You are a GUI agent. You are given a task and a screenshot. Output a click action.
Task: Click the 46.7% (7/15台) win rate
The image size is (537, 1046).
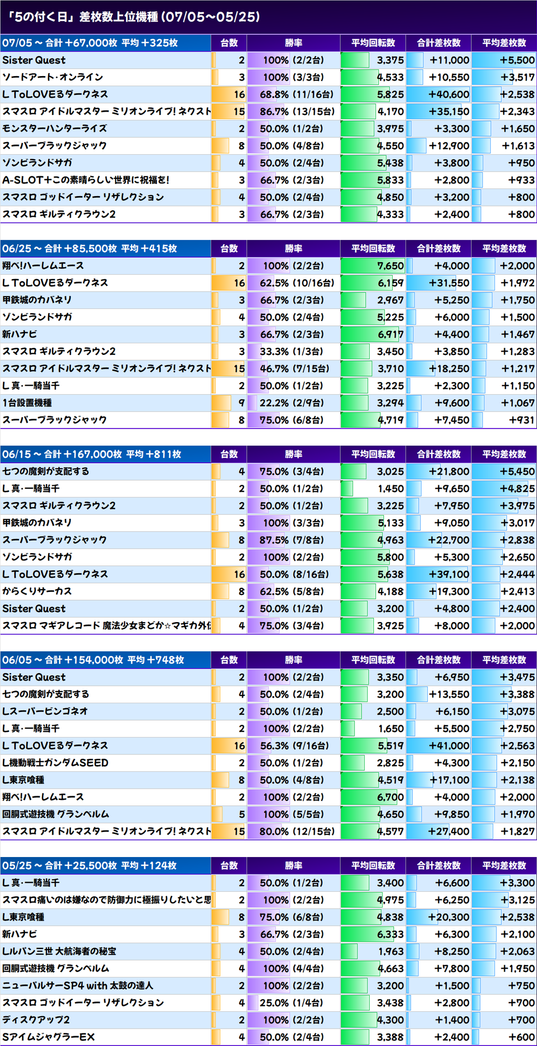point(294,369)
